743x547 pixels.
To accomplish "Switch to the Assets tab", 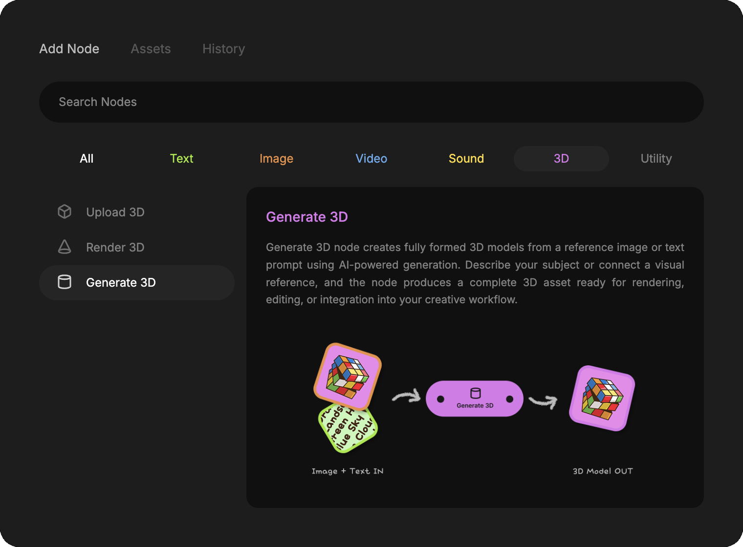I will (x=151, y=49).
